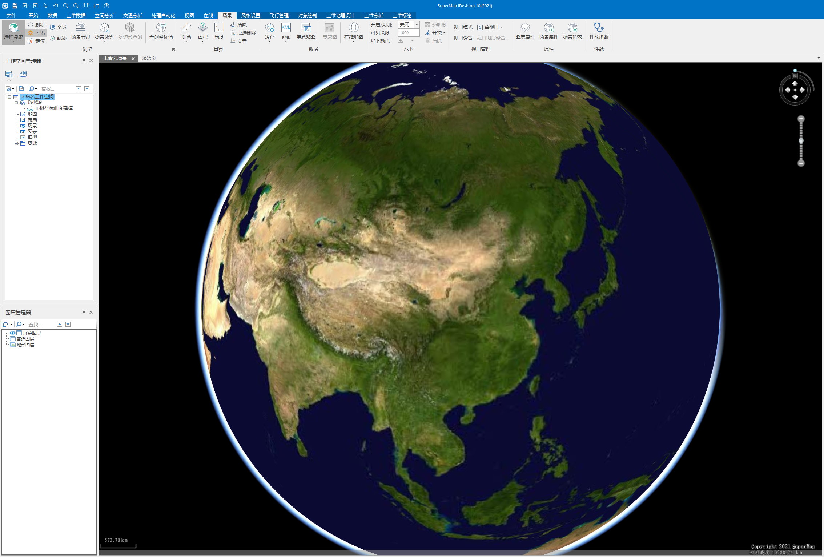Image resolution: width=824 pixels, height=557 pixels.
Task: Select the 全球 (global view) tool
Action: click(x=61, y=27)
